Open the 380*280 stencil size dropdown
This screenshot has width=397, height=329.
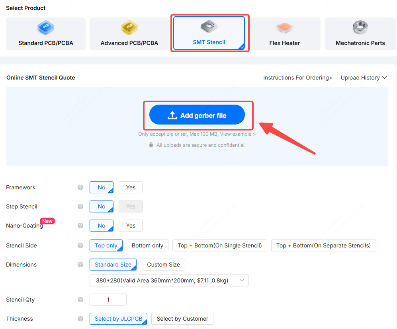169,280
